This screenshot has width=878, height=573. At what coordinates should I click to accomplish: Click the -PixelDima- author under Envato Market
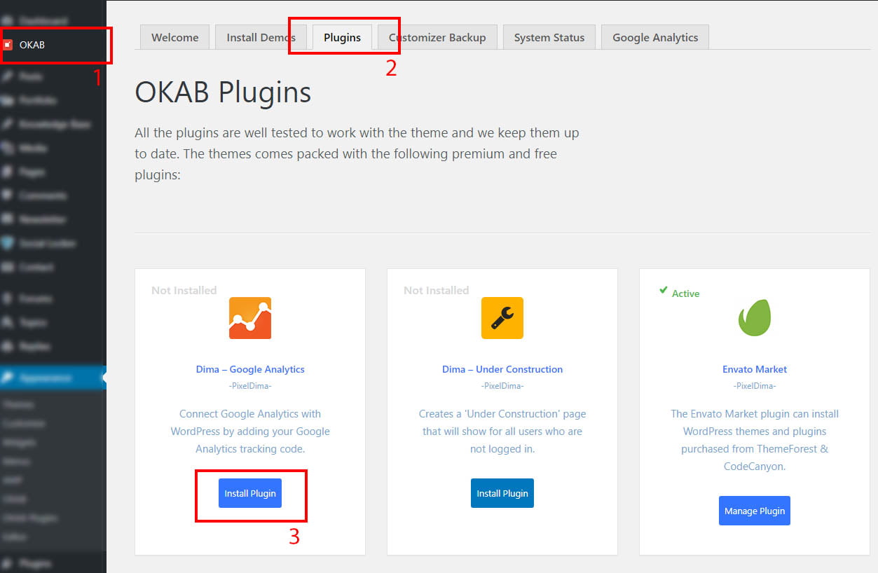click(755, 386)
